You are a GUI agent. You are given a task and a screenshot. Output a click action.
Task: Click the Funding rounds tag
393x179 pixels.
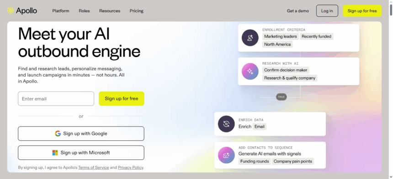click(255, 161)
